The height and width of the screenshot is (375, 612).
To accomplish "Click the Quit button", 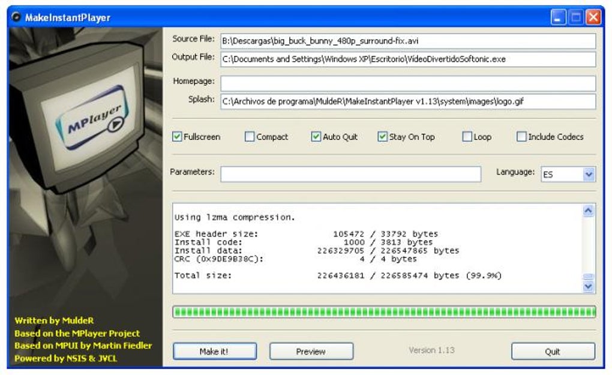I will tap(553, 351).
